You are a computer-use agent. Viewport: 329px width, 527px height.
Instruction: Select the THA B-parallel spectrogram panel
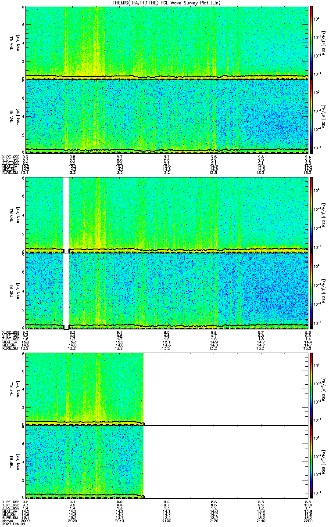click(x=167, y=116)
